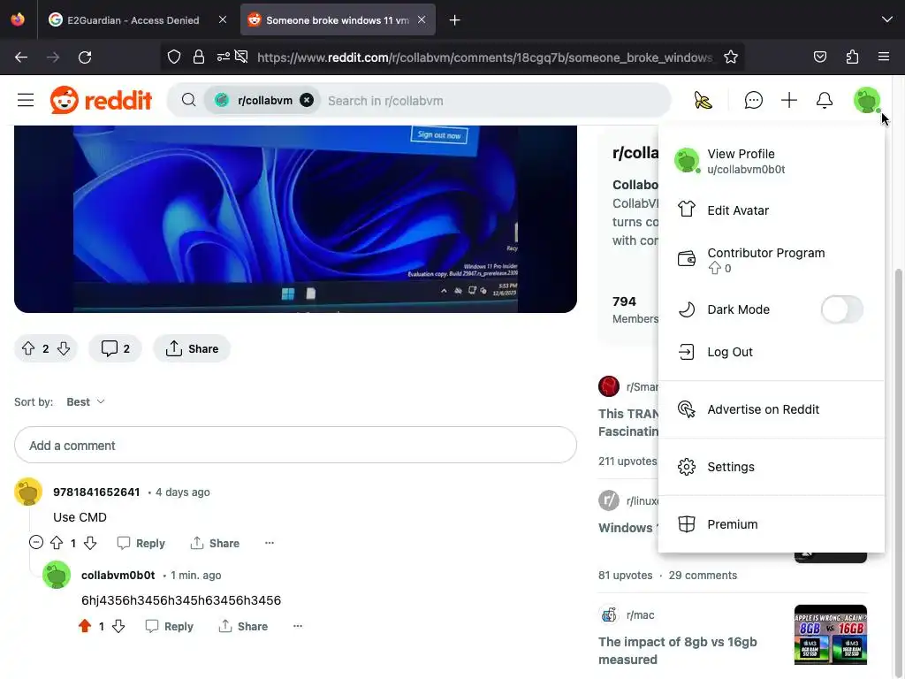Create a new post with plus icon
This screenshot has height=679, width=905.
pyautogui.click(x=789, y=101)
